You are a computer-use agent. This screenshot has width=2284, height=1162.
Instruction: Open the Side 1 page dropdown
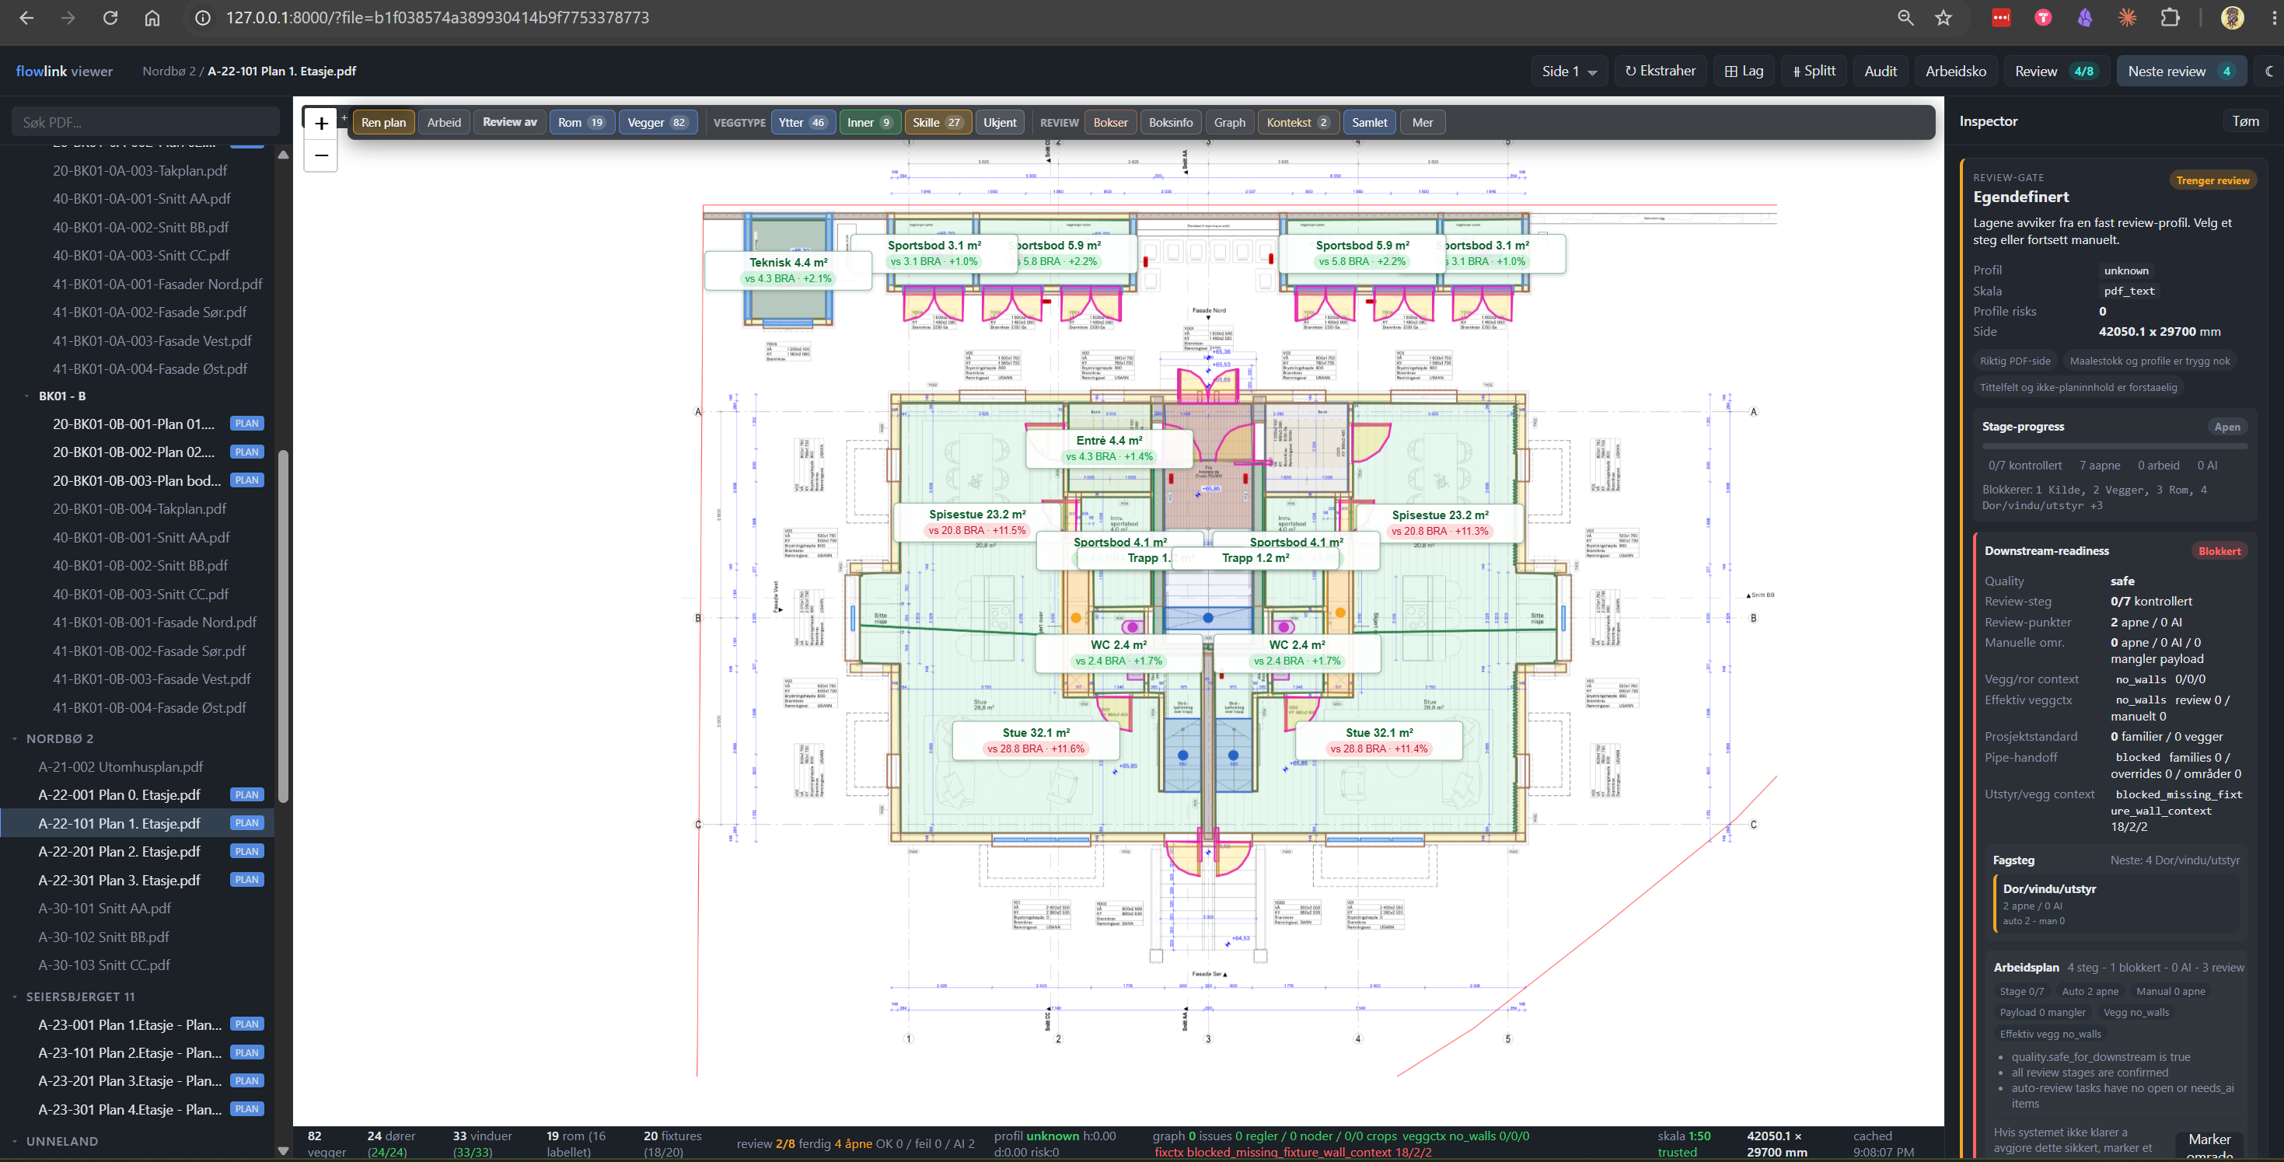(1570, 71)
